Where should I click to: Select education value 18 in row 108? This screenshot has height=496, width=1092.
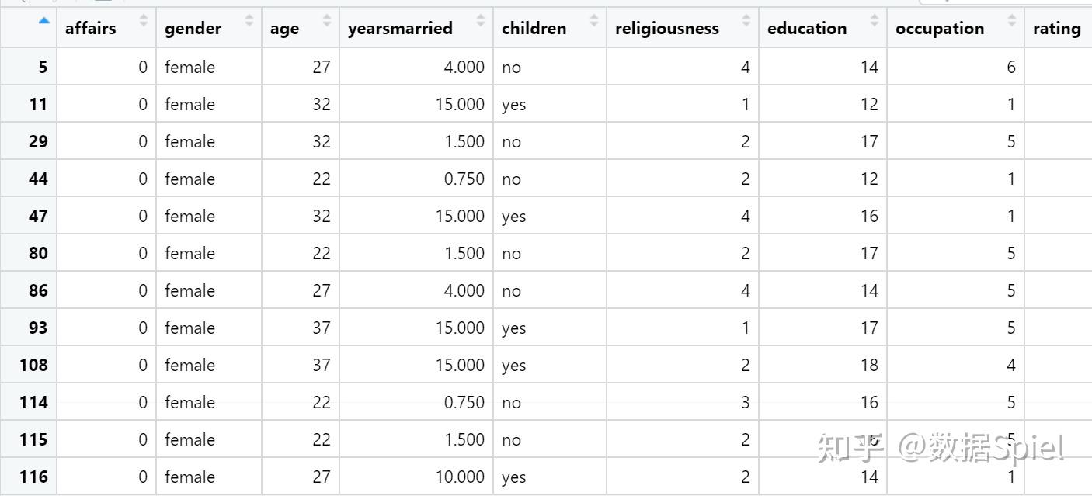(x=869, y=365)
